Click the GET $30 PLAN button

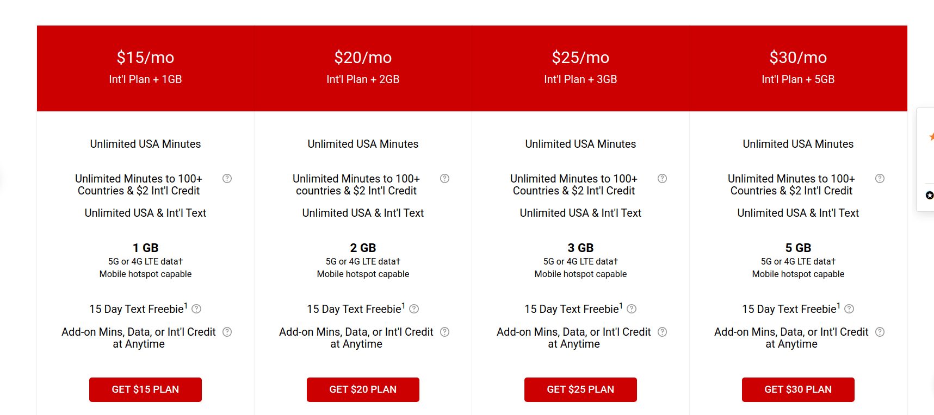pos(798,389)
